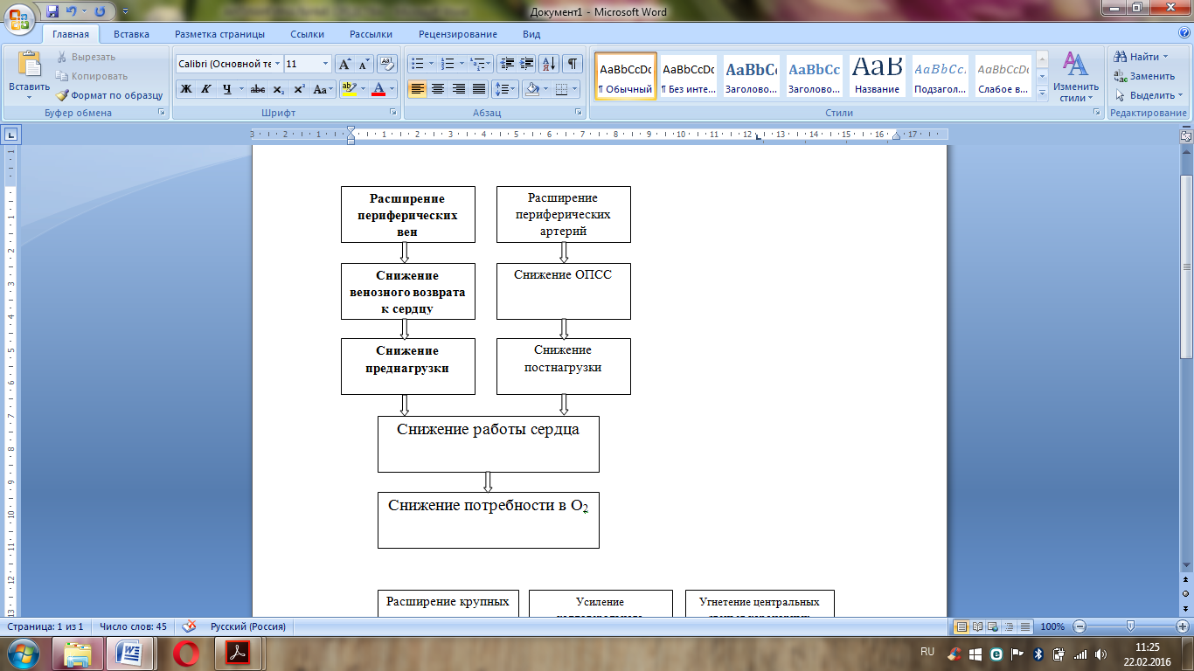Click Copy (Копировать) command

click(x=92, y=76)
